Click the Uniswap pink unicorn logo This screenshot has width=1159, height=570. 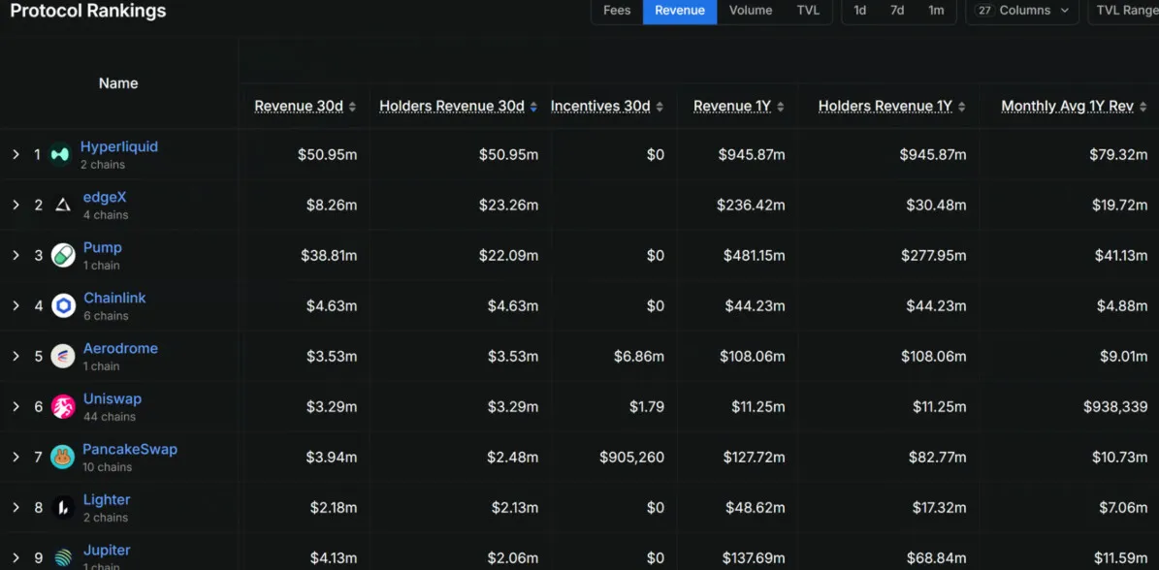click(63, 406)
